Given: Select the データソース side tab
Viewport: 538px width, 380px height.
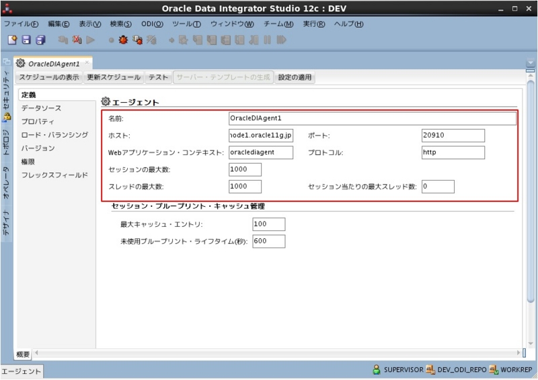Looking at the screenshot, I should (x=41, y=108).
